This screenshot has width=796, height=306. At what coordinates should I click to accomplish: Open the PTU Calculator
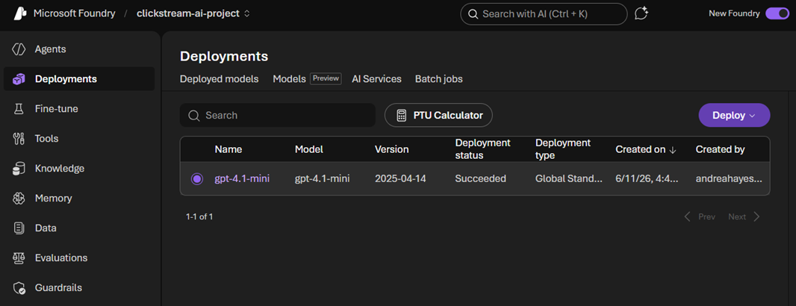point(438,115)
